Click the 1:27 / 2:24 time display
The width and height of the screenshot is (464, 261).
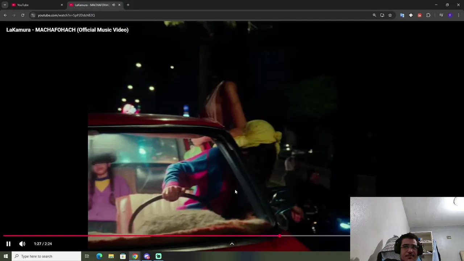pos(43,244)
